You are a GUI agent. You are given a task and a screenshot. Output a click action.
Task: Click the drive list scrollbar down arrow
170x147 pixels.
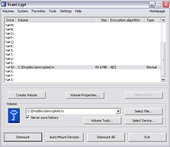(163, 79)
